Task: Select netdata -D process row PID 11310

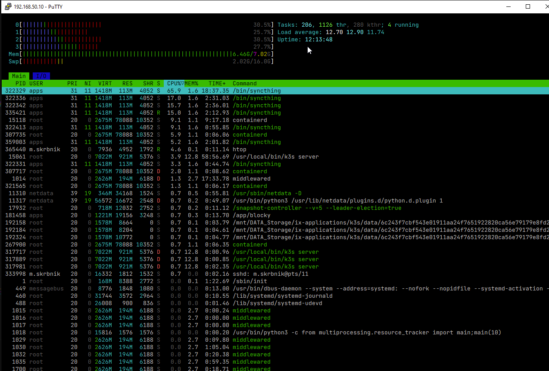Action: click(275, 193)
